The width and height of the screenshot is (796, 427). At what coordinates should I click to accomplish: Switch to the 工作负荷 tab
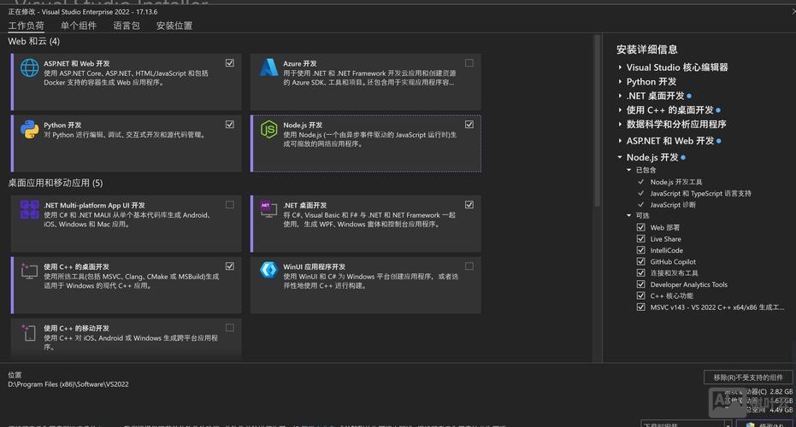pyautogui.click(x=26, y=26)
